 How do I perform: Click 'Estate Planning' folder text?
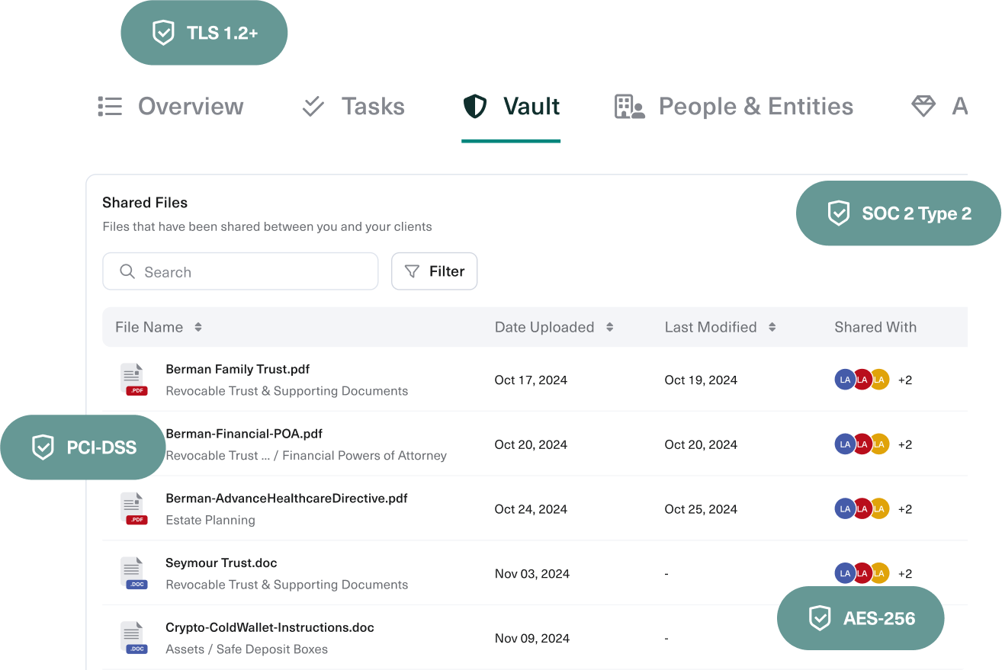click(x=210, y=520)
